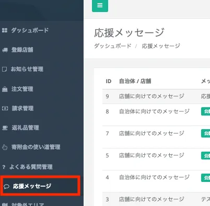This screenshot has height=206, width=210.
Task: Click the green status badge in row 5
Action: pos(206,155)
